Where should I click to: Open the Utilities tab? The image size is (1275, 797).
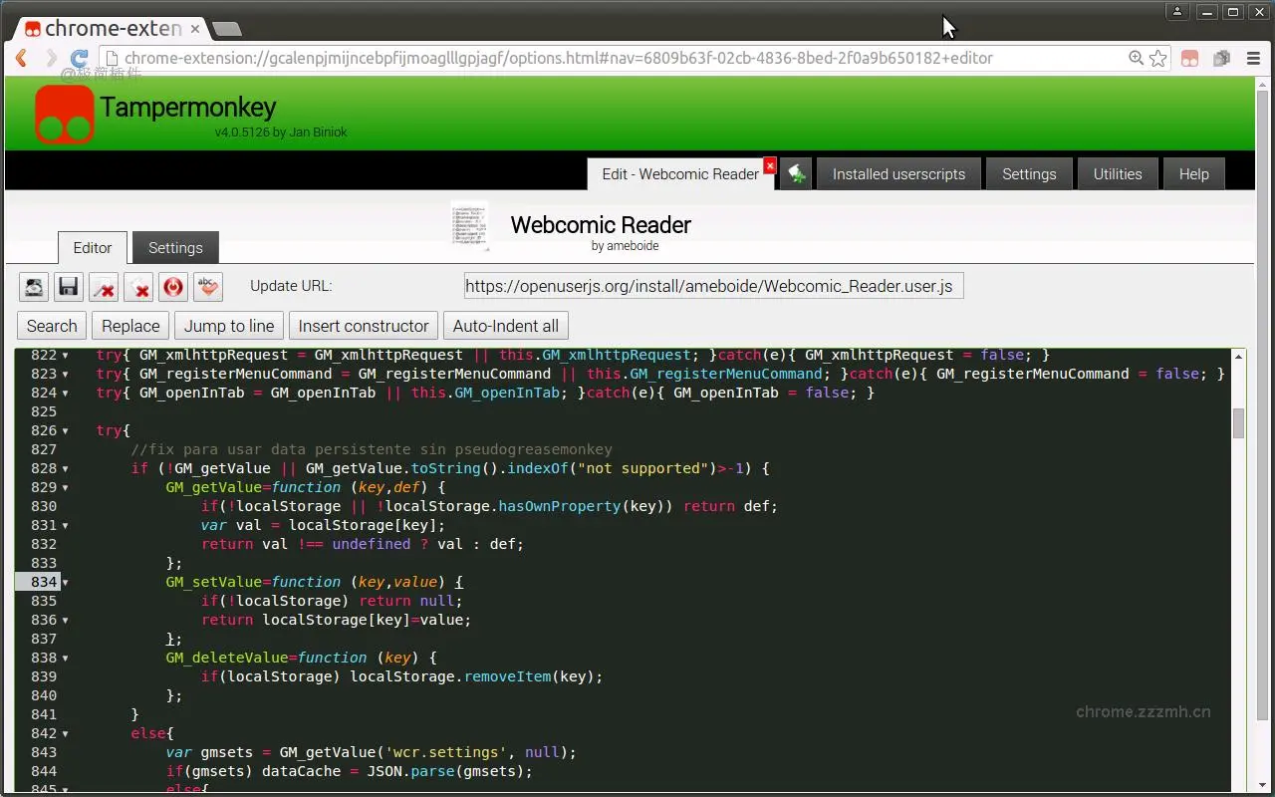point(1117,173)
